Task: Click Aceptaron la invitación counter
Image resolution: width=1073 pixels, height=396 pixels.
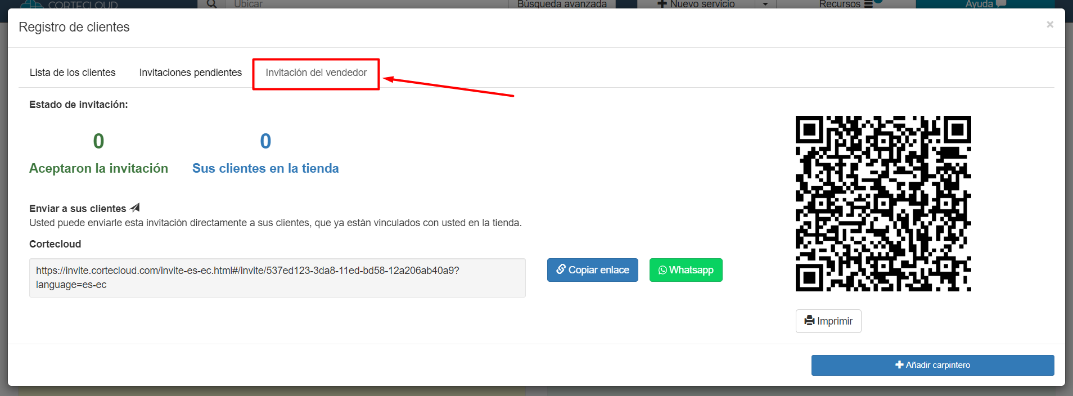Action: click(x=98, y=152)
